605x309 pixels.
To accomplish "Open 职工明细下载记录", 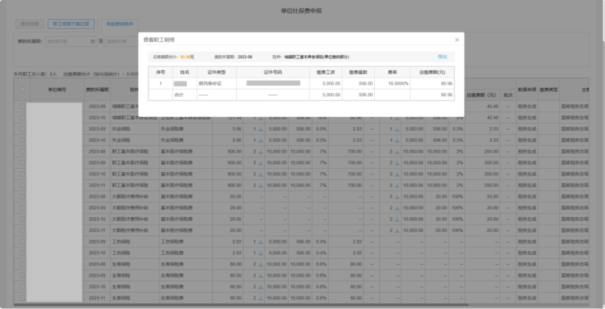I will (71, 24).
